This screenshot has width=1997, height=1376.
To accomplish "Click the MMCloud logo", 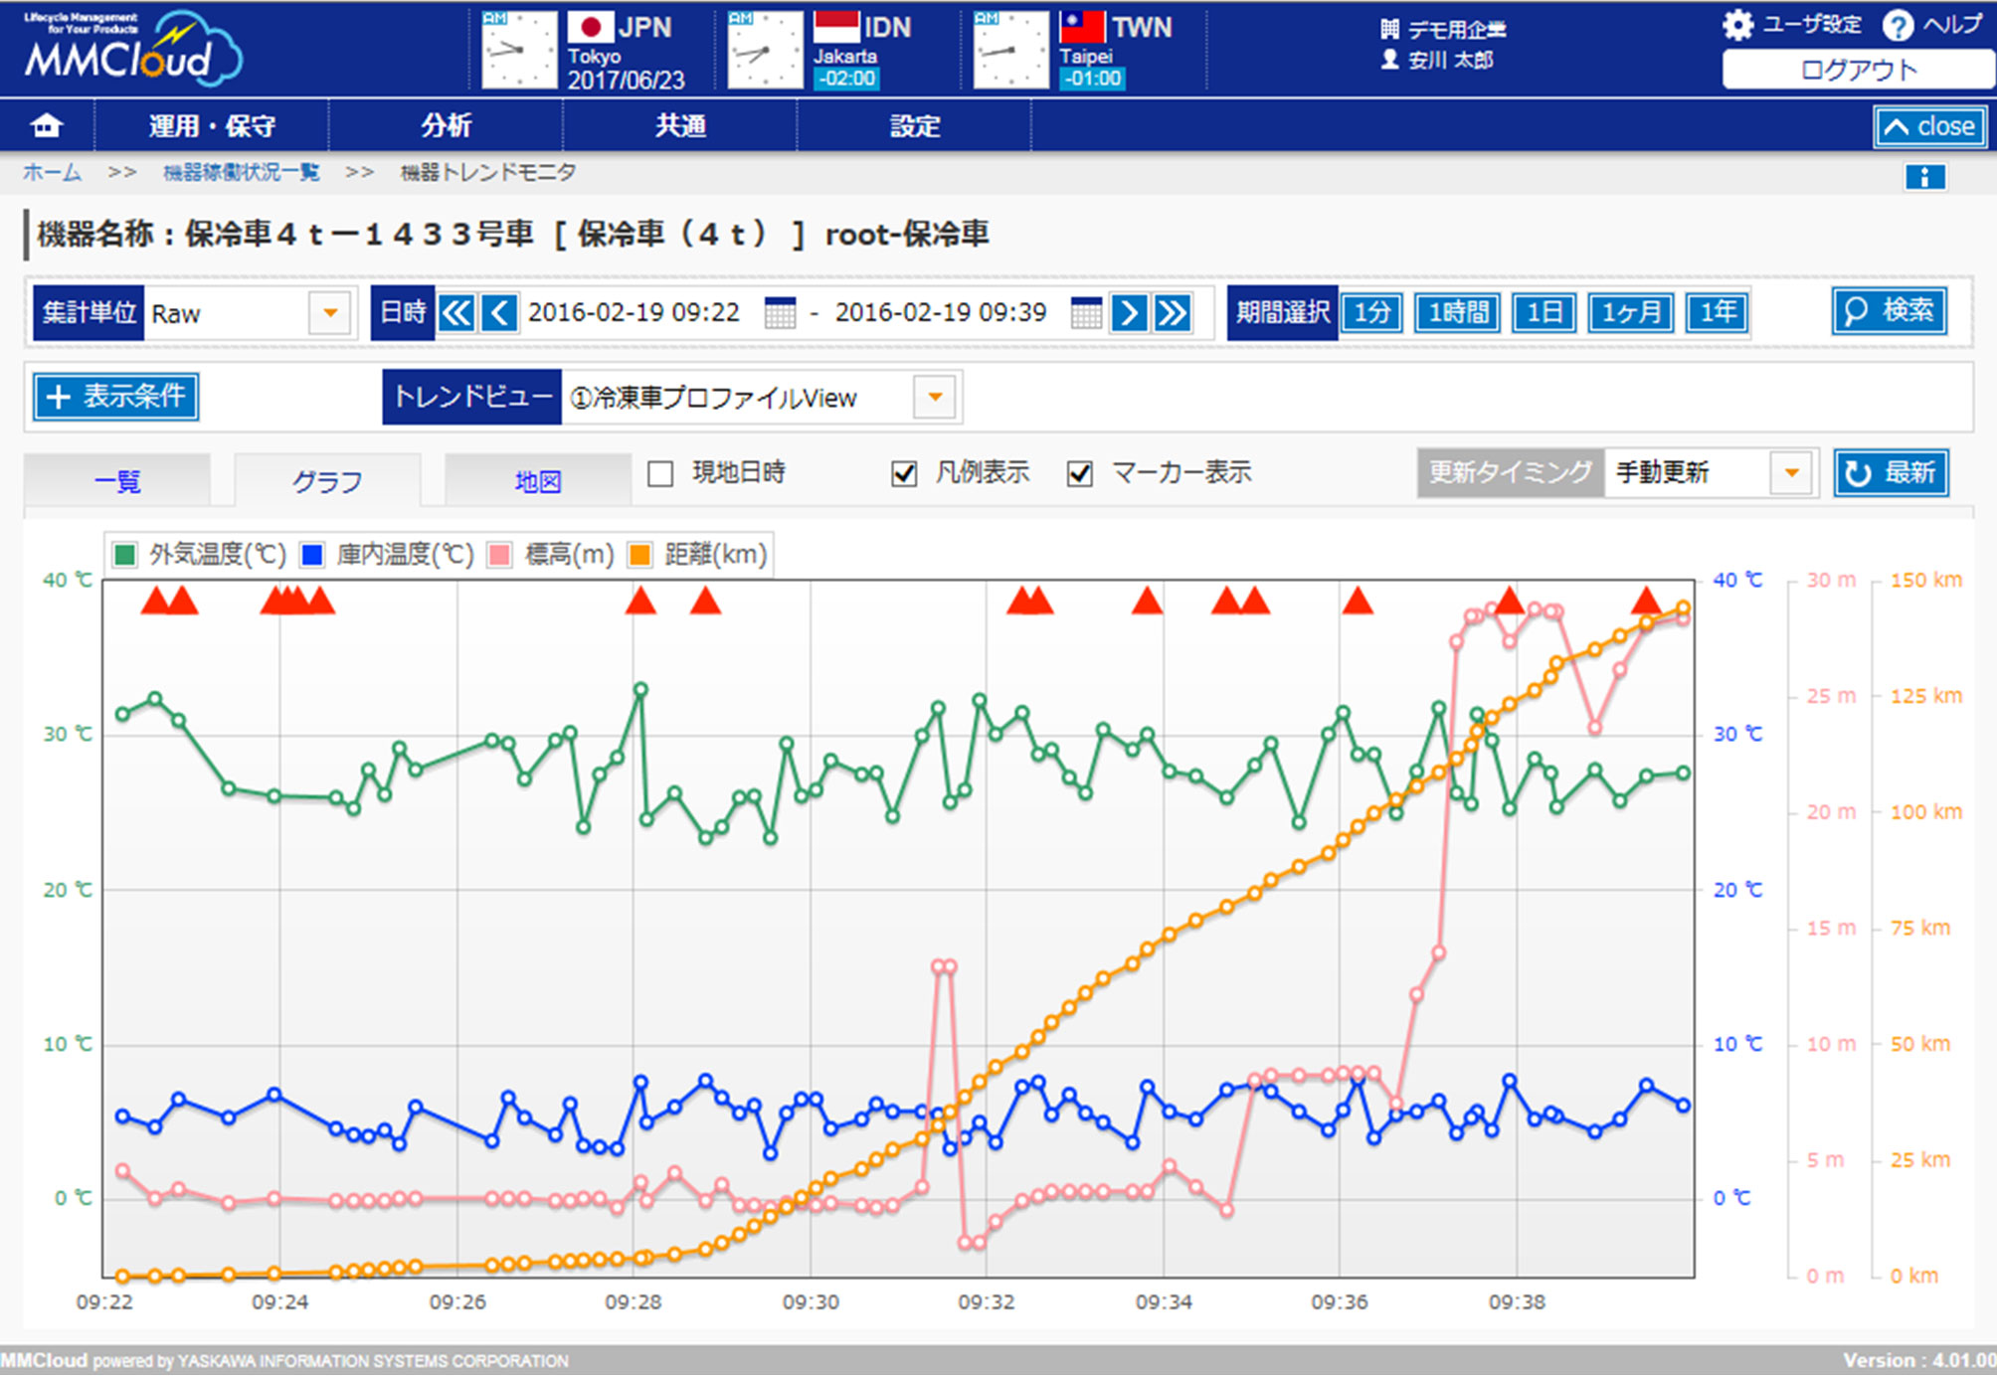I will point(133,50).
